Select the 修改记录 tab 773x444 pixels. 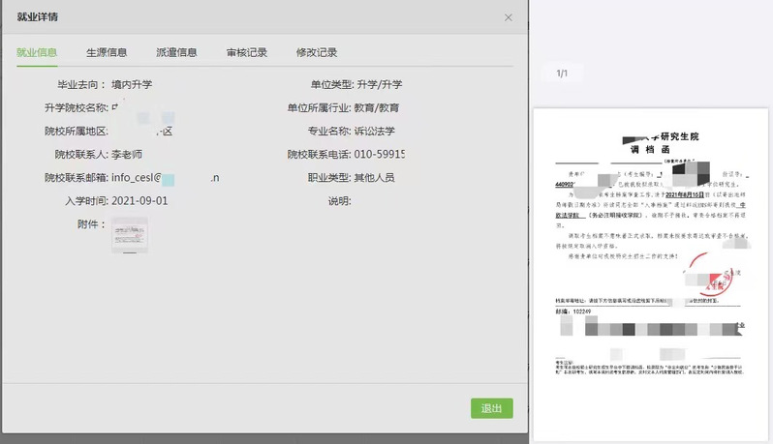point(317,52)
